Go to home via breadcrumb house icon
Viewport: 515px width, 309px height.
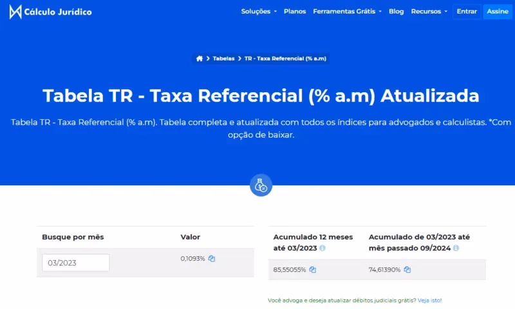200,59
